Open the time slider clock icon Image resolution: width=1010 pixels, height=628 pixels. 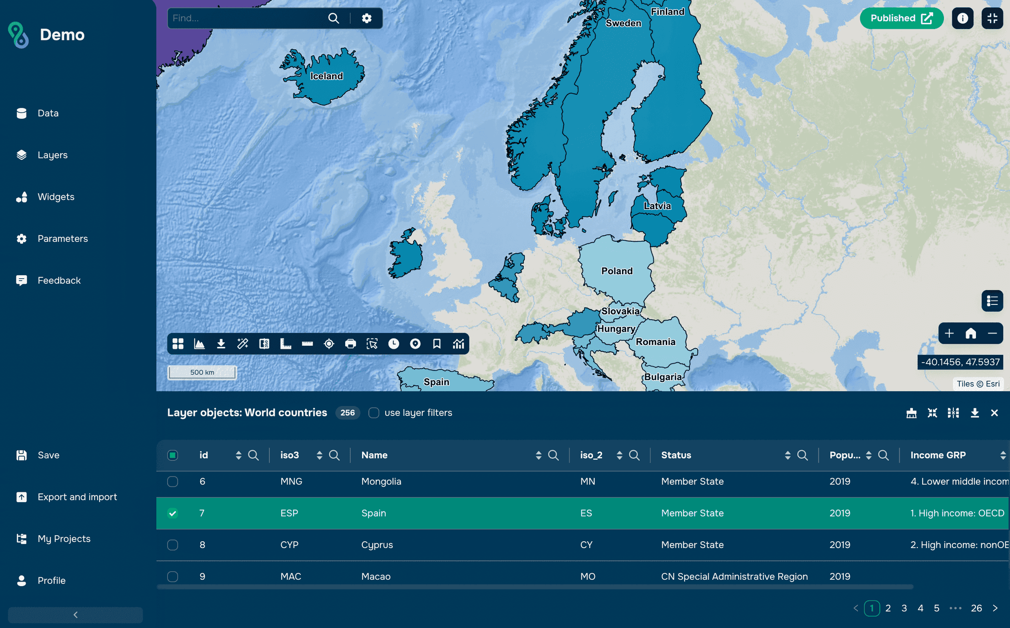tap(394, 344)
